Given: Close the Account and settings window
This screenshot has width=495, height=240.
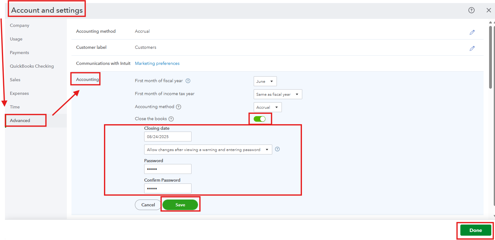Looking at the screenshot, I should coord(489,10).
